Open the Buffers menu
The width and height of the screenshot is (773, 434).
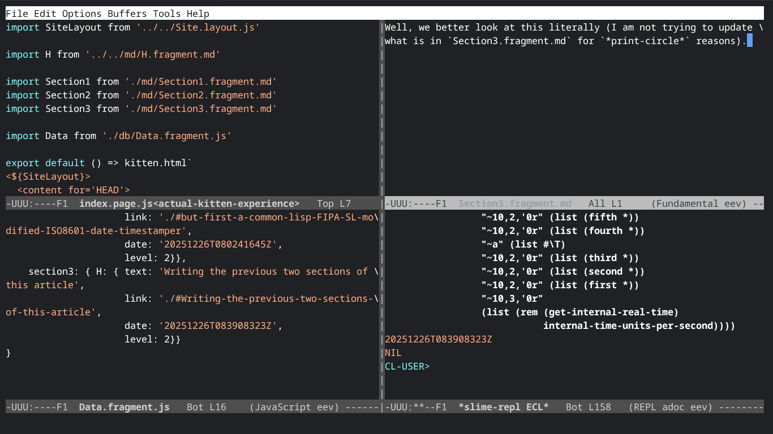pos(127,14)
